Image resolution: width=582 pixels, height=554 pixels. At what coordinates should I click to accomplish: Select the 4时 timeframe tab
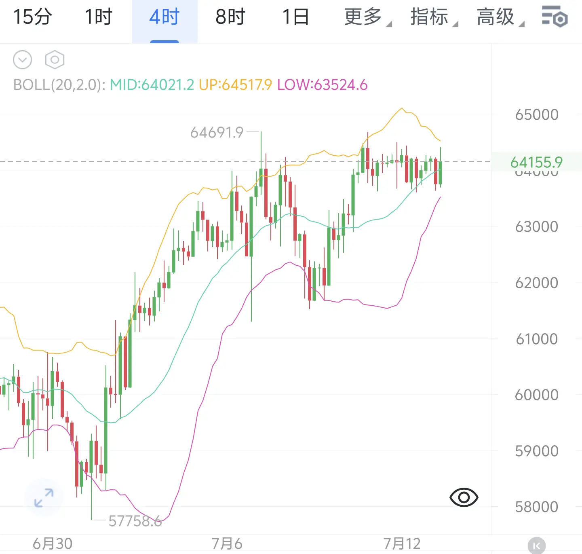click(x=164, y=17)
